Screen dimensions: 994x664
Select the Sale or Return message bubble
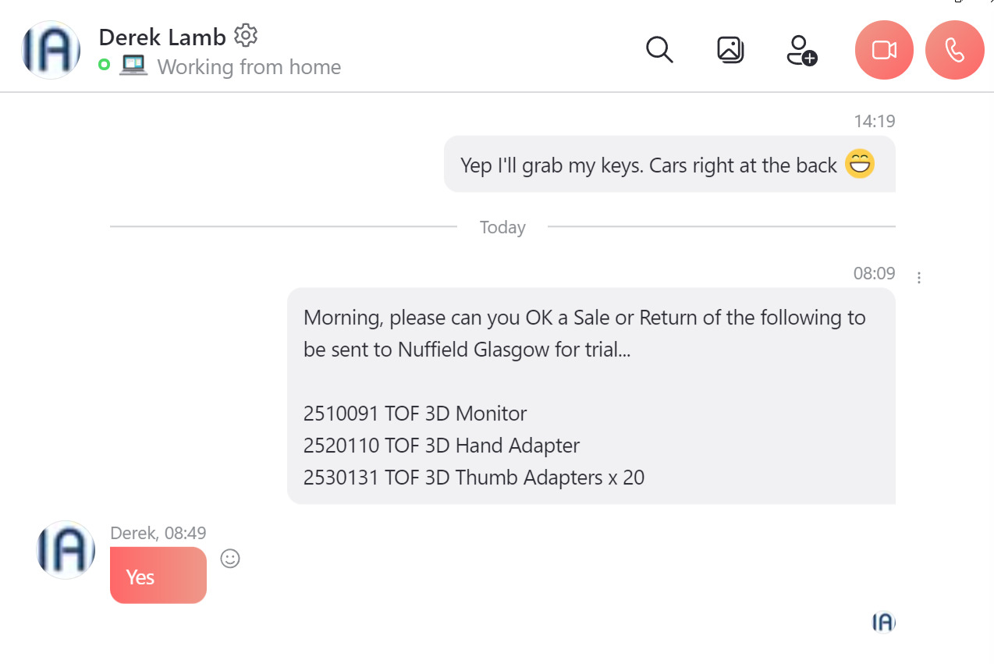[x=591, y=396]
